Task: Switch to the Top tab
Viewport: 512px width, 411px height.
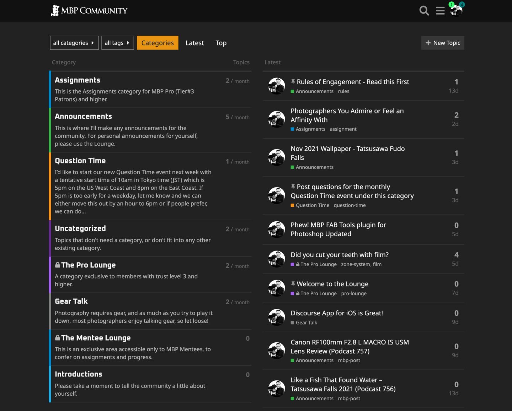Action: coord(221,43)
